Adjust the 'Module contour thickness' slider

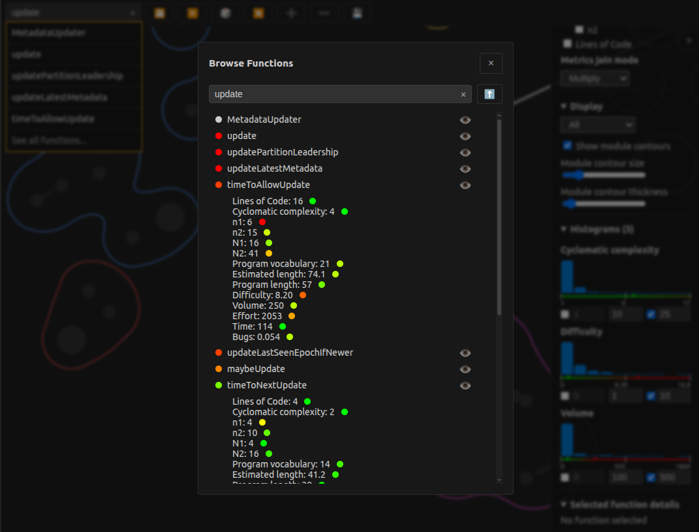(x=603, y=204)
